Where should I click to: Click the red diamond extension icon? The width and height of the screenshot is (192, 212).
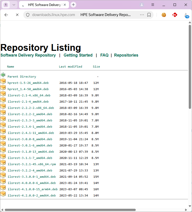pyautogui.click(x=175, y=15)
